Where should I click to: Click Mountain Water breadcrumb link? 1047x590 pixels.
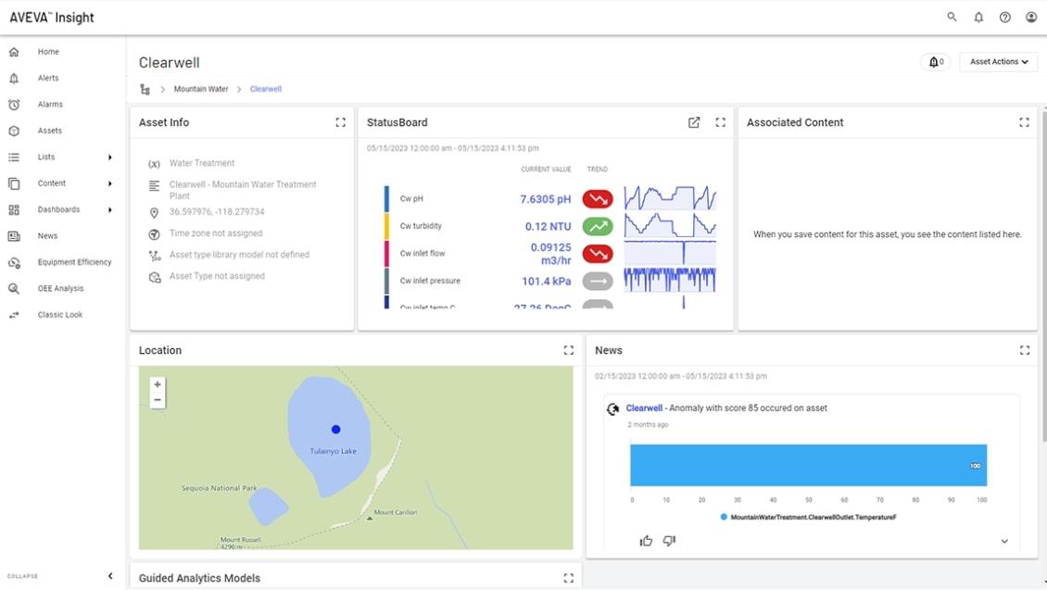coord(201,89)
